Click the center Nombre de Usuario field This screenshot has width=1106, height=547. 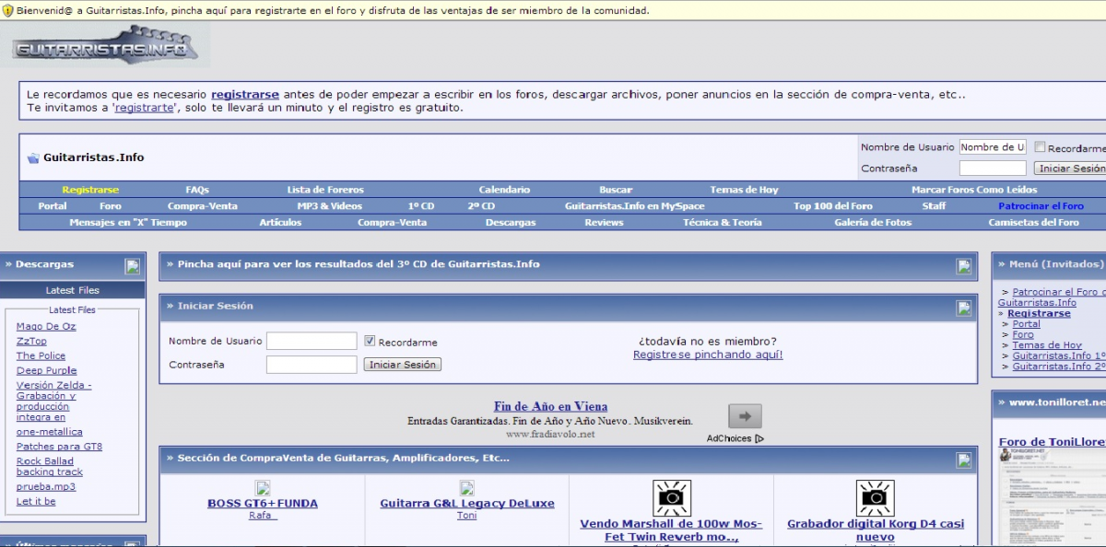click(x=312, y=342)
